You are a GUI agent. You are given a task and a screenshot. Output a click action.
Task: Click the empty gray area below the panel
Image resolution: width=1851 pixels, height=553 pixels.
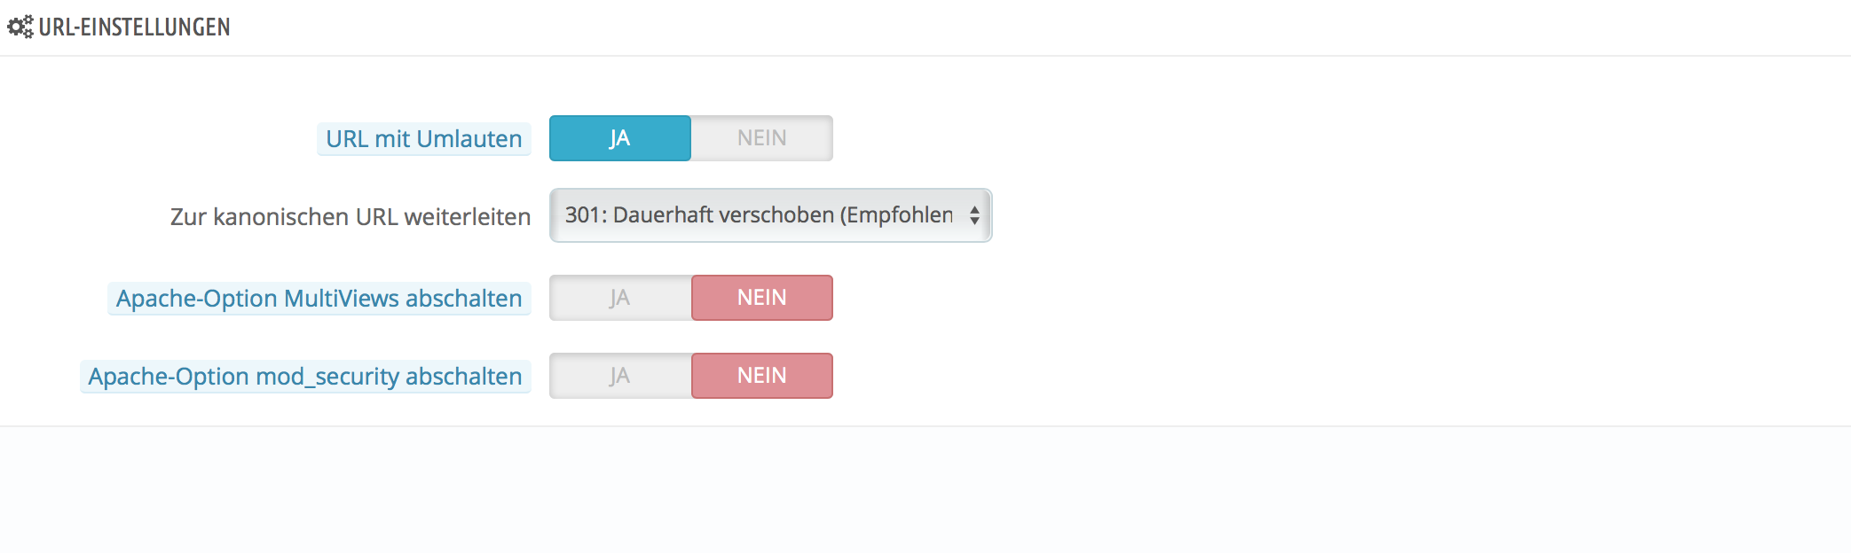pos(925,492)
